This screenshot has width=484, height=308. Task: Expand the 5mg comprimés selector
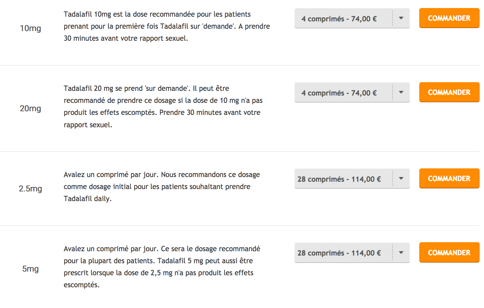click(352, 253)
